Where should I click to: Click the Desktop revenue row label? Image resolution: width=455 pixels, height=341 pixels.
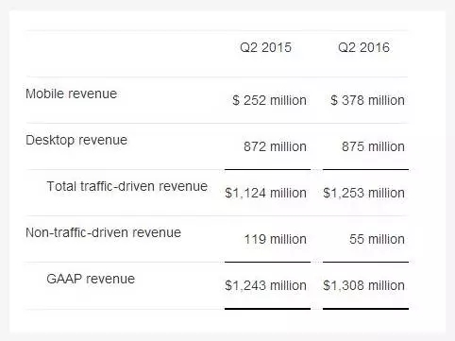pos(76,140)
